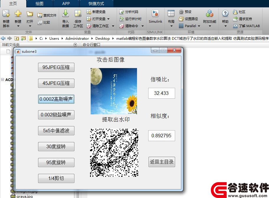Switch to the 绘图 tab
Viewport: 269px width, 198px height.
[40, 4]
